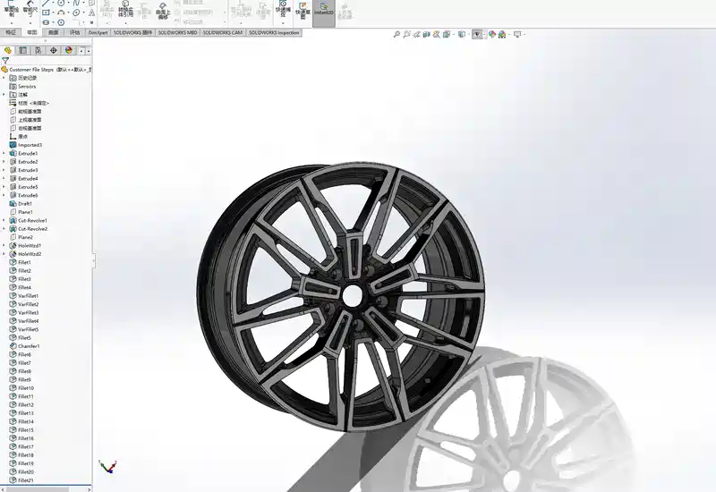Toggle the Hide/Show Items eye button
This screenshot has width=716, height=492.
click(477, 34)
